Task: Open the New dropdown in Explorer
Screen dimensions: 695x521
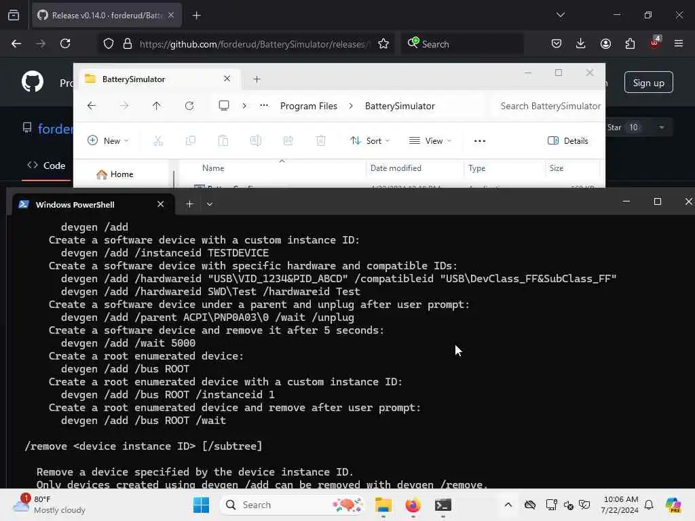Action: pos(108,141)
